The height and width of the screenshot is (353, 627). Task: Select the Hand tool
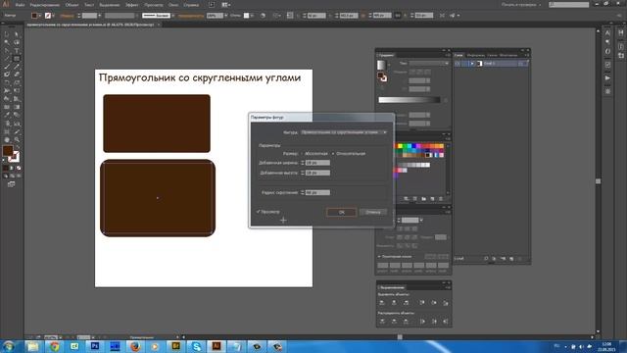(7, 139)
